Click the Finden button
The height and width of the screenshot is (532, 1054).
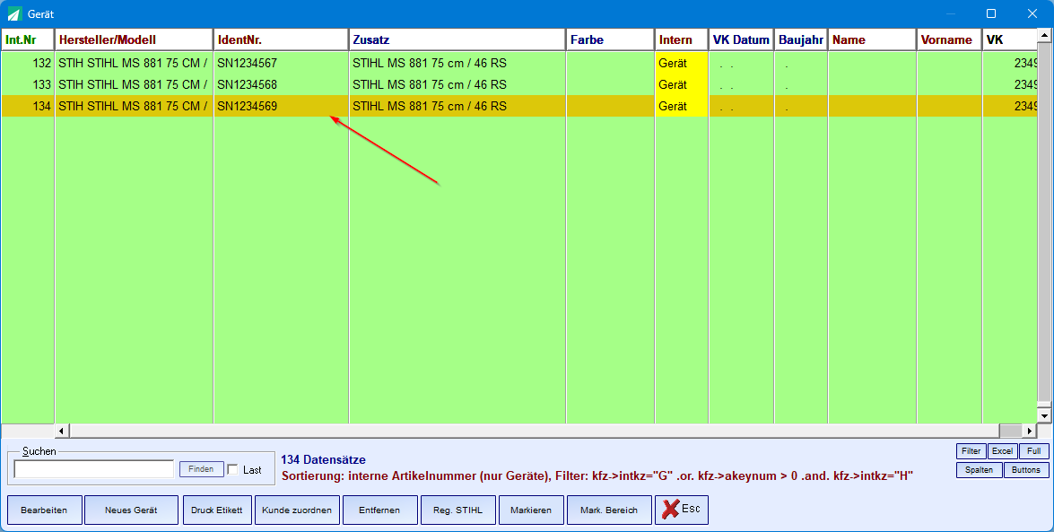coord(201,469)
